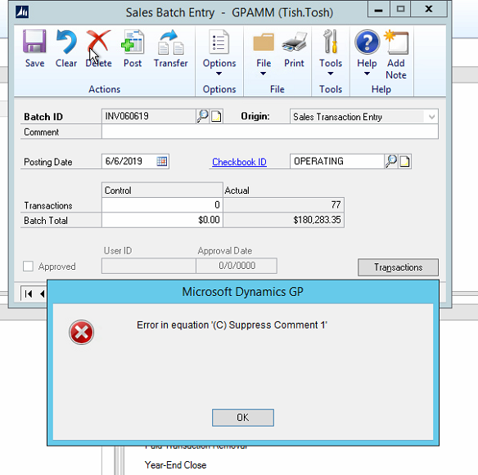Open the Tools wrench icon
The width and height of the screenshot is (478, 475).
(331, 42)
